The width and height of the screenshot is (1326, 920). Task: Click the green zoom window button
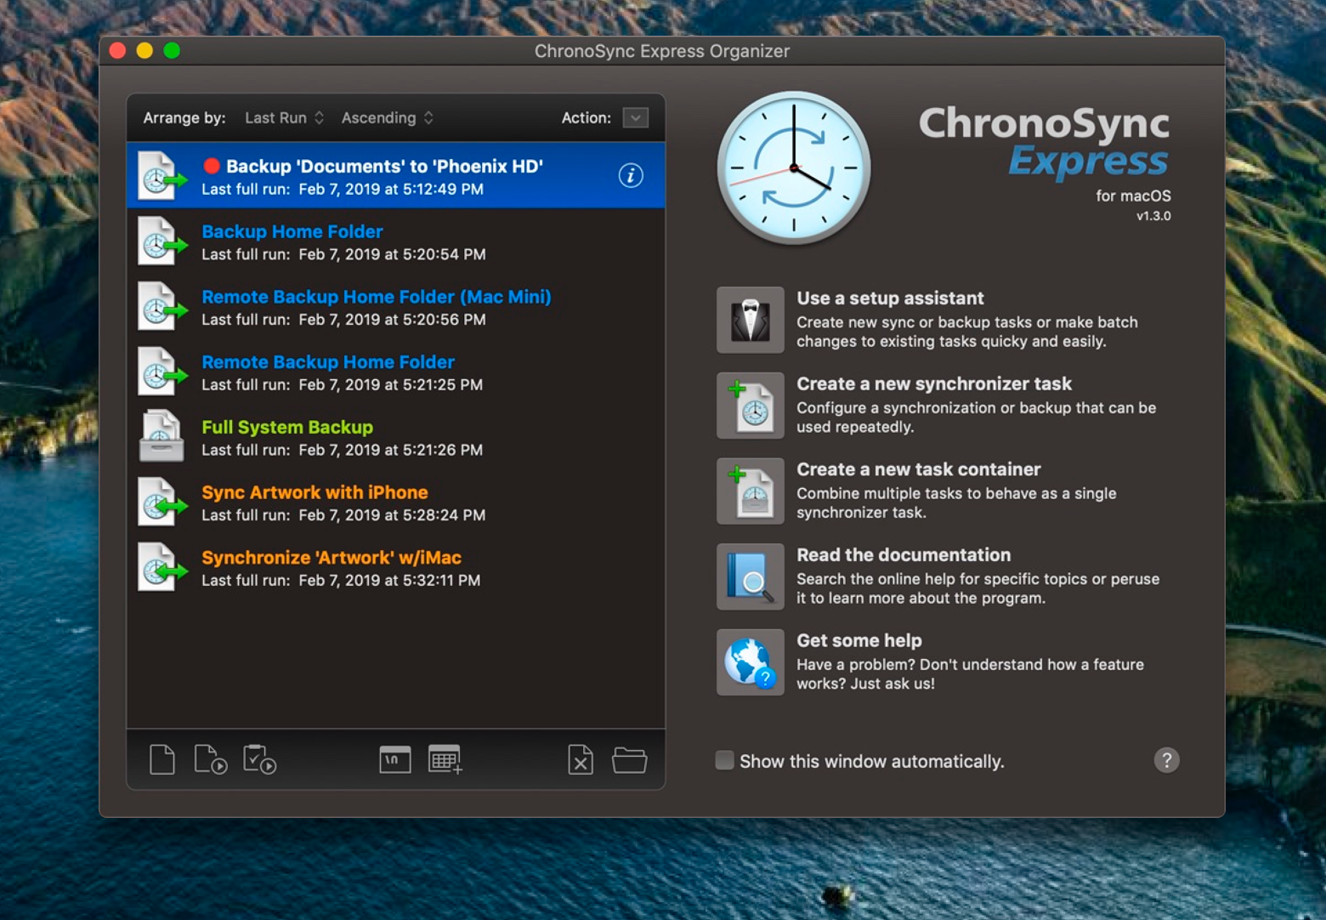click(x=172, y=51)
